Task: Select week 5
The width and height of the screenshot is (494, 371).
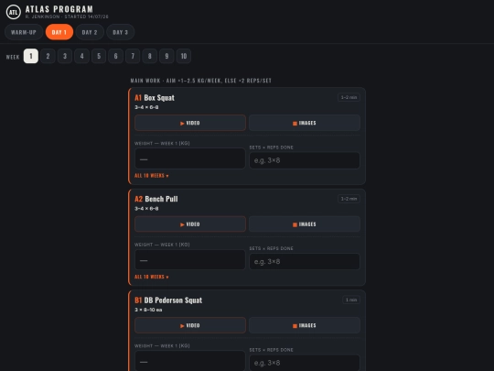Action: [99, 56]
